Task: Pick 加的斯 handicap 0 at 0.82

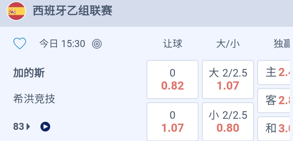Action: 173,80
